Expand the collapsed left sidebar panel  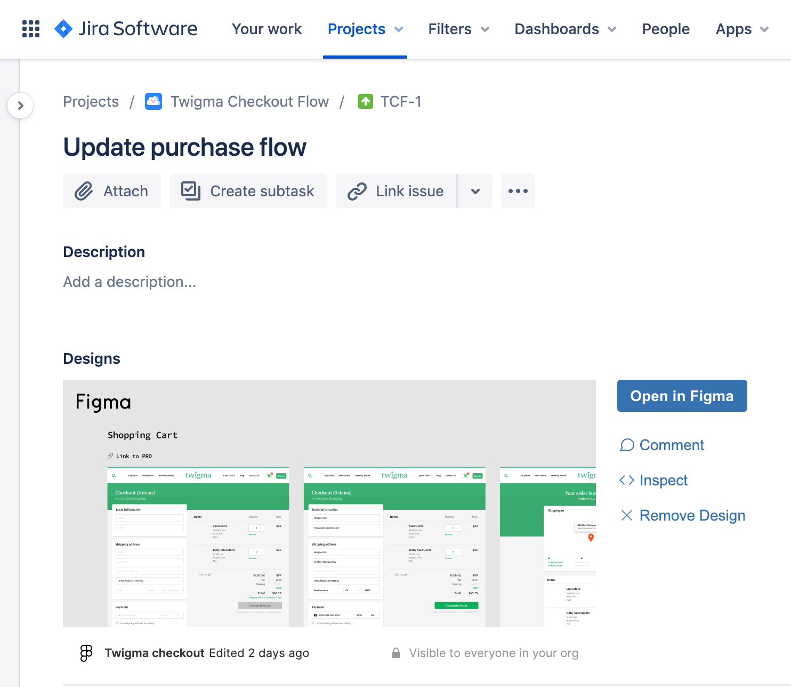point(21,106)
